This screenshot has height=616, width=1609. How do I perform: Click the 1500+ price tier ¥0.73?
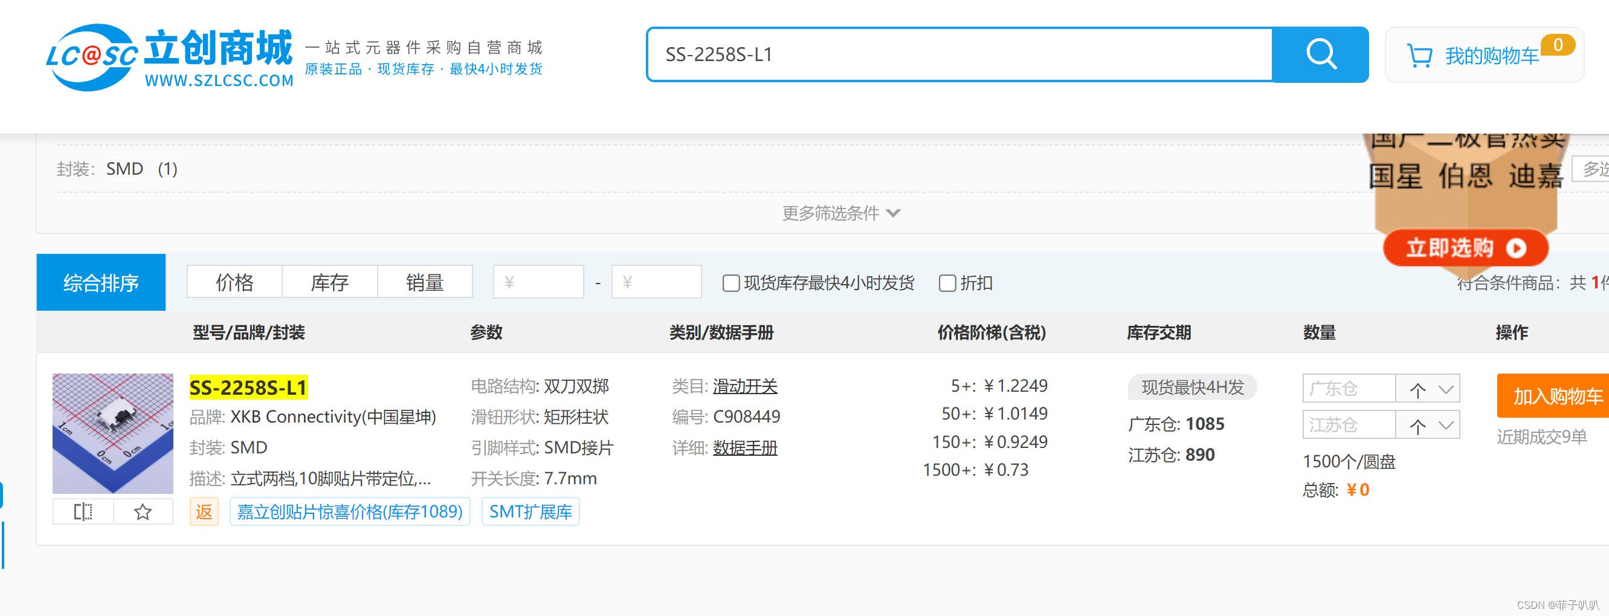976,470
